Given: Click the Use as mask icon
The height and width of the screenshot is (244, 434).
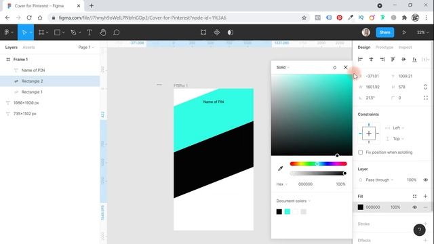Looking at the screenshot, I should [x=231, y=33].
